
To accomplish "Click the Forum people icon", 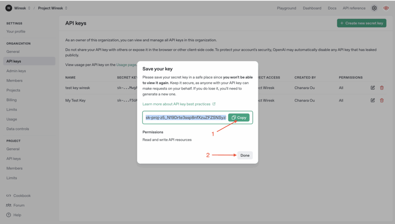I will point(8,205).
